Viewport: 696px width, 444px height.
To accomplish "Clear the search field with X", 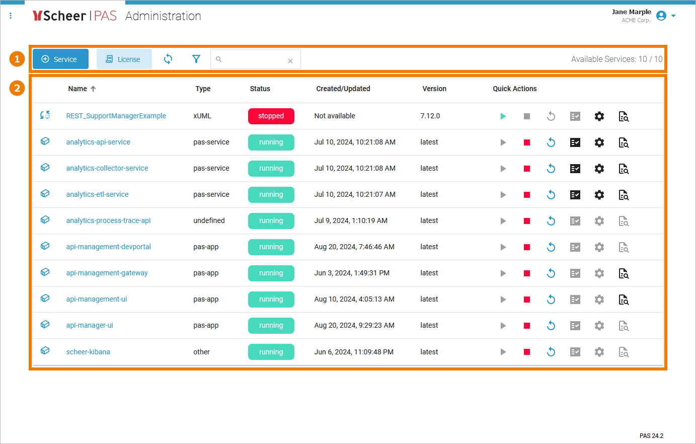I will [290, 61].
